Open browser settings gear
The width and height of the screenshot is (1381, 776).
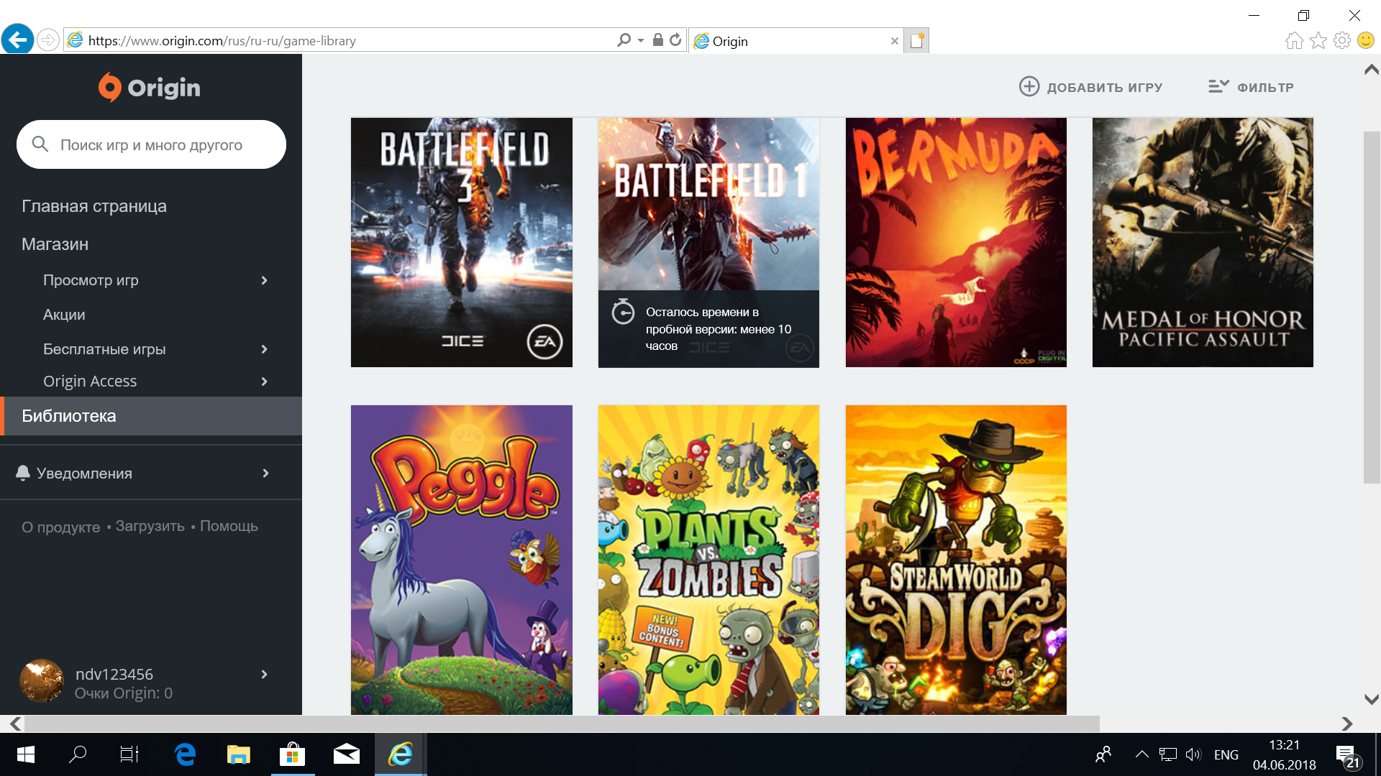(x=1342, y=40)
